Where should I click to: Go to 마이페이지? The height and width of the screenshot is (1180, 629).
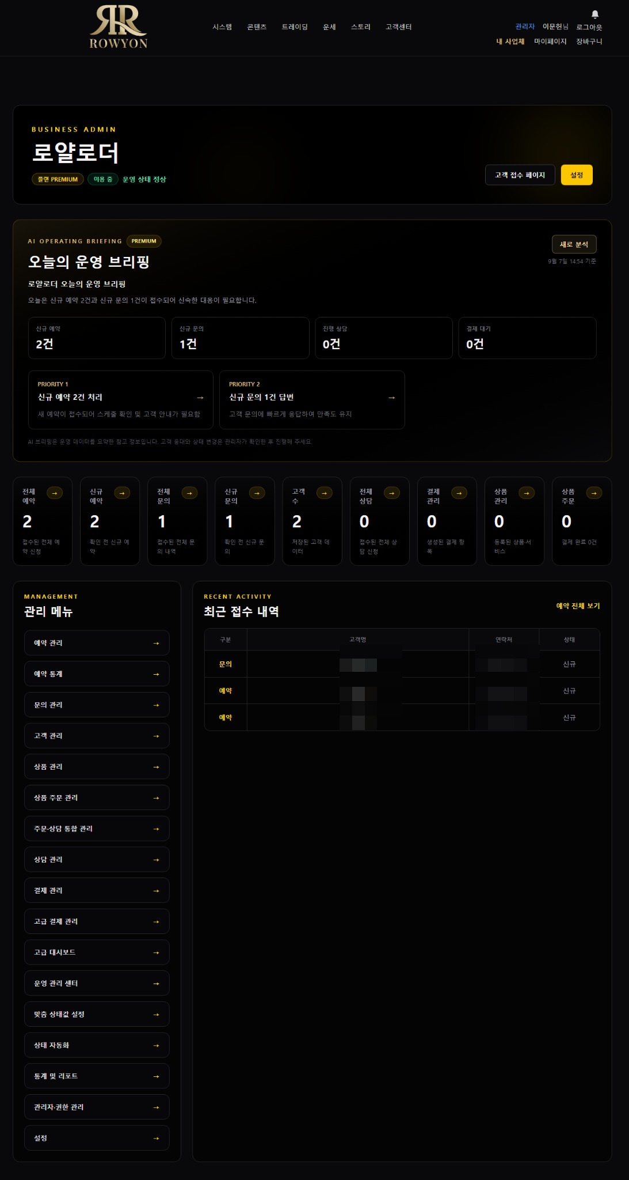[x=550, y=41]
